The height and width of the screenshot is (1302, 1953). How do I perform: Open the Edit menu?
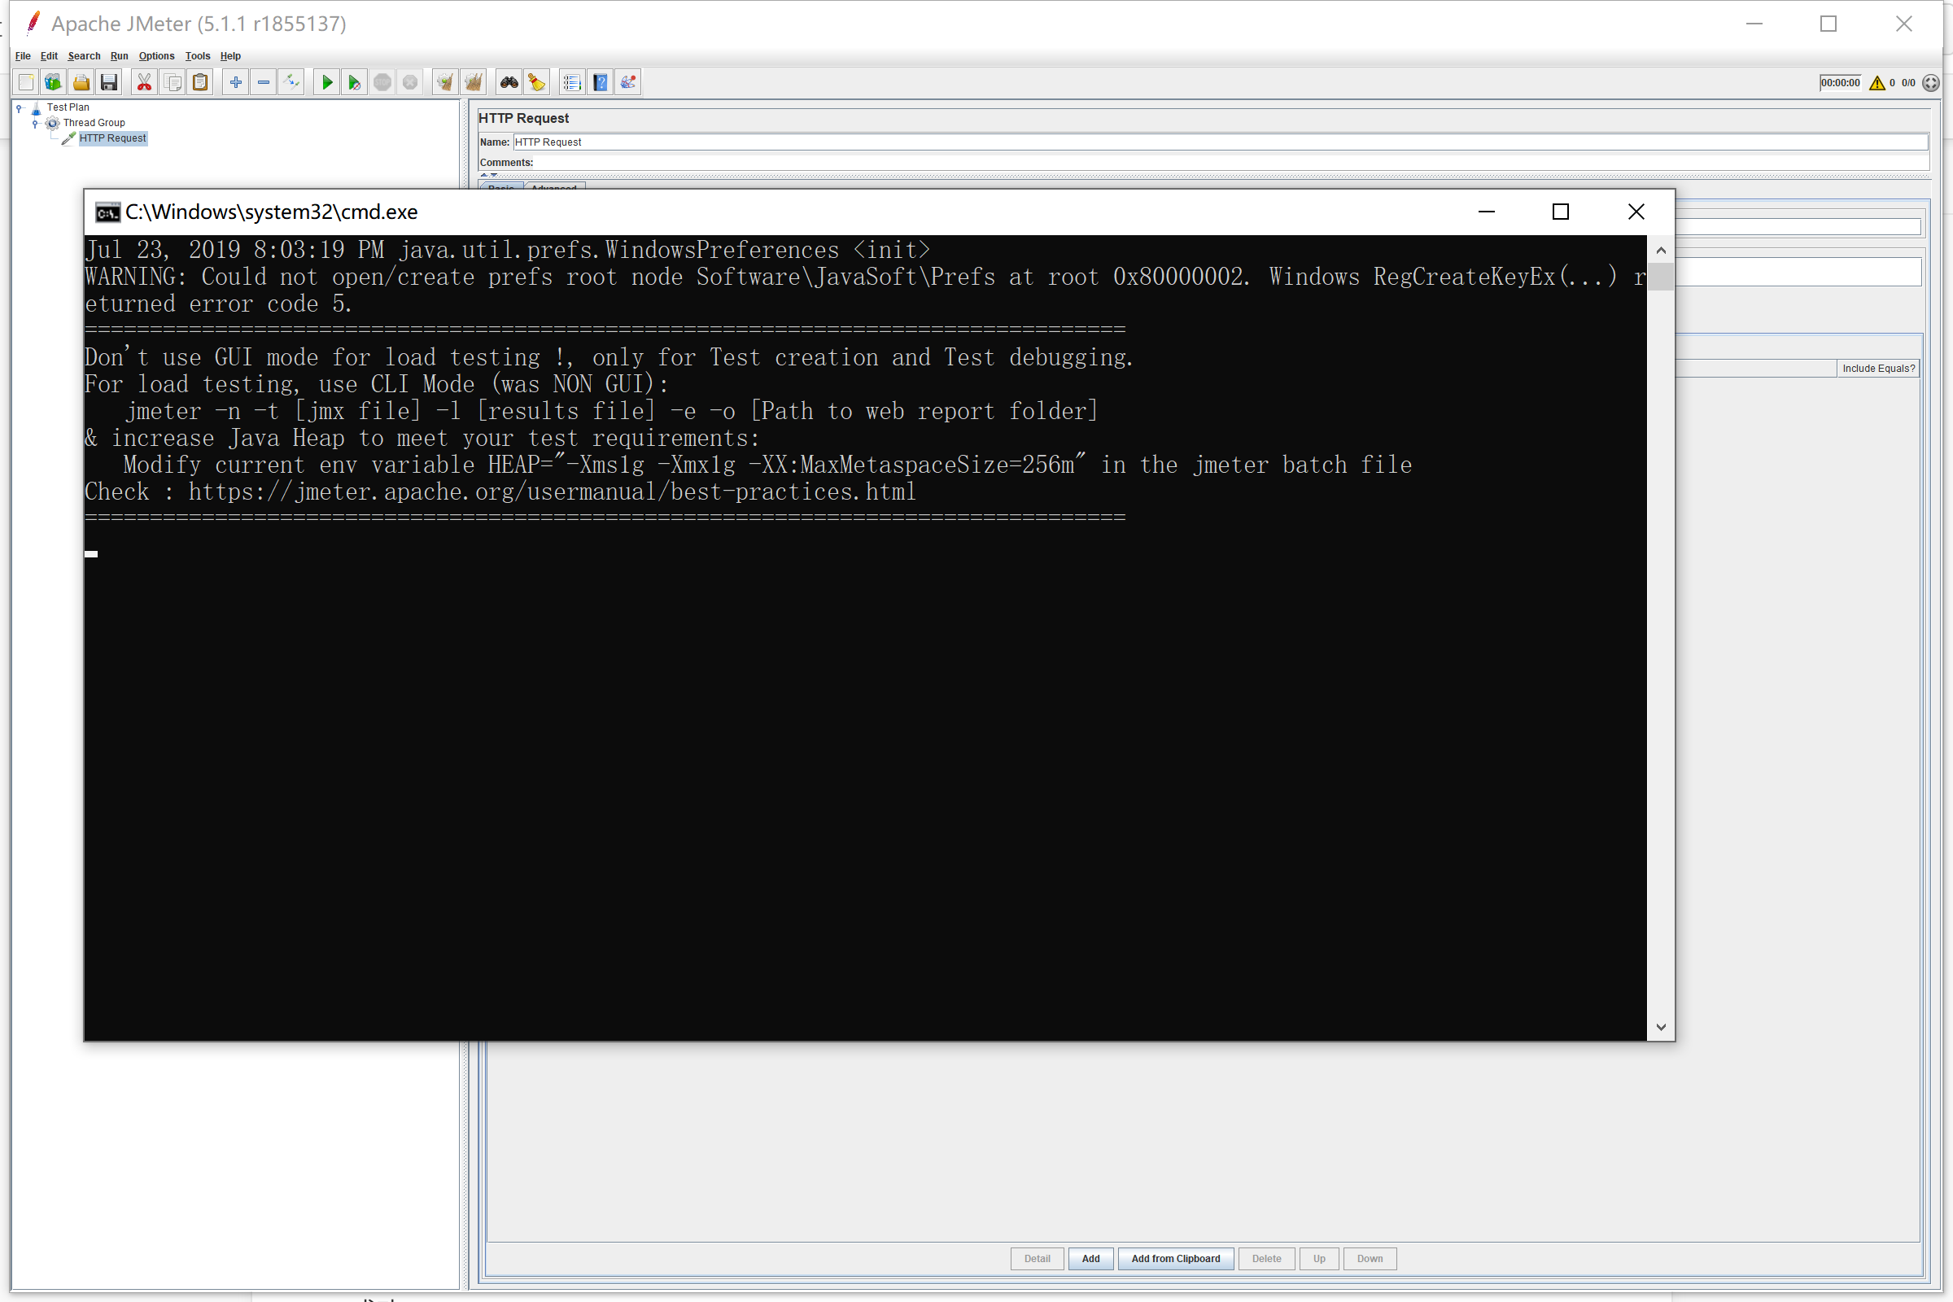click(x=49, y=56)
